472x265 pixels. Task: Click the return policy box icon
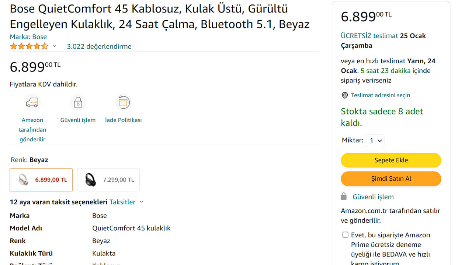(x=123, y=103)
